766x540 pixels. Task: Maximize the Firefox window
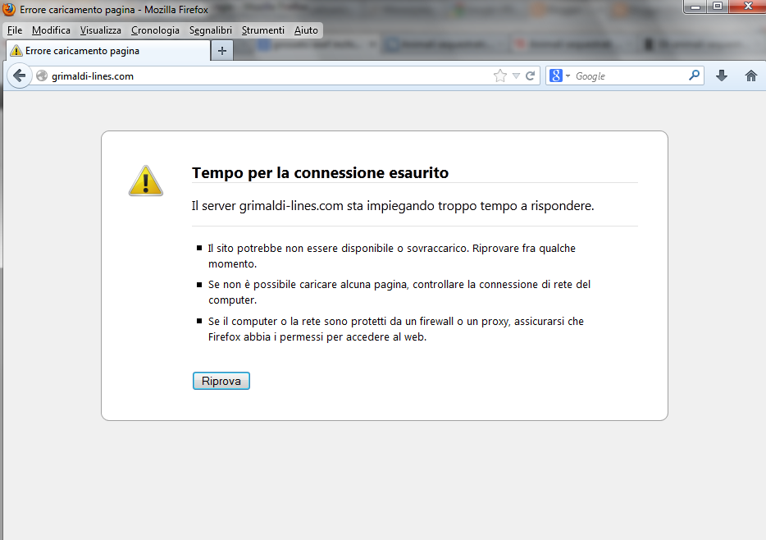point(718,7)
